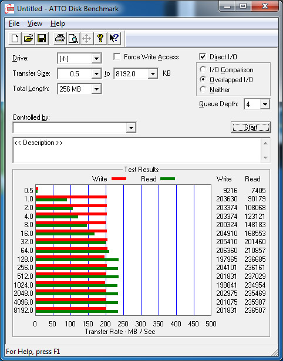
Task: Open About with the yellow question mark icon
Action: click(x=100, y=39)
